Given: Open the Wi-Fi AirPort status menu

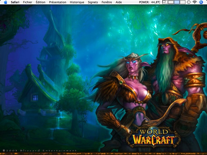Looking at the screenshot, I should tap(195, 2).
